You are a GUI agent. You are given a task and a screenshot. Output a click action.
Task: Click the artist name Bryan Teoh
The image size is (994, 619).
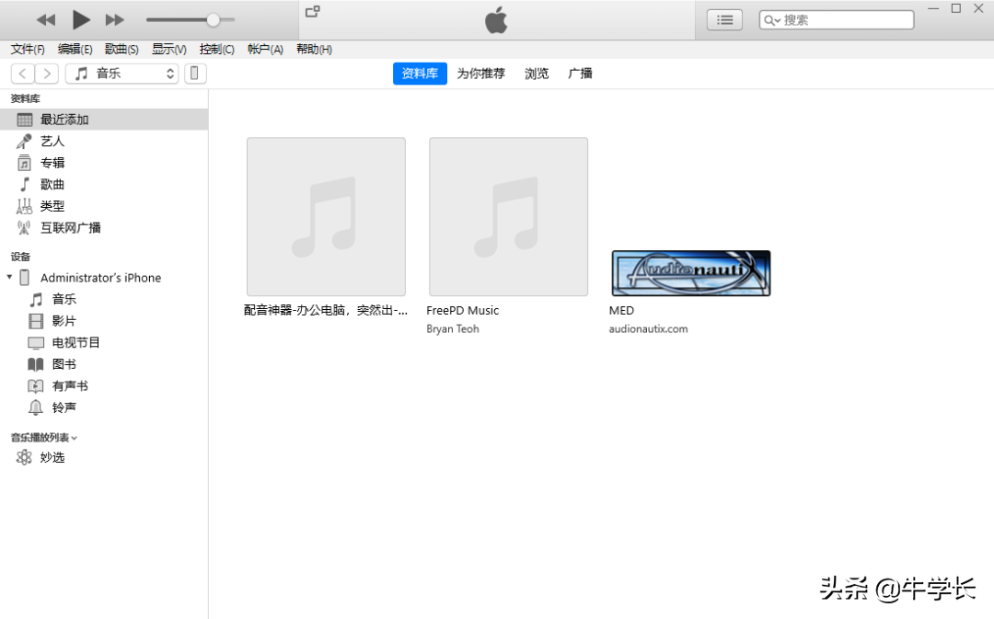pos(453,329)
